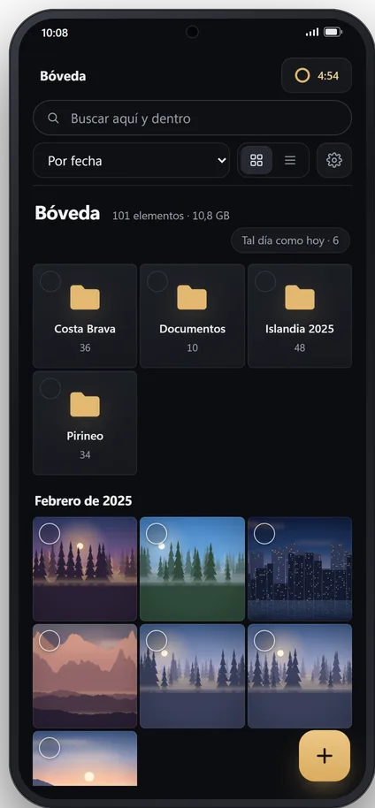The image size is (375, 808).
Task: Click the 'Febrero de 2025' section header
Action: pyautogui.click(x=83, y=501)
